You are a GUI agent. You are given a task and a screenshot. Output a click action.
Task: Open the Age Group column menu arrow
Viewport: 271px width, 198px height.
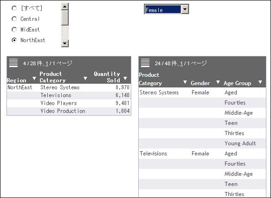260,82
